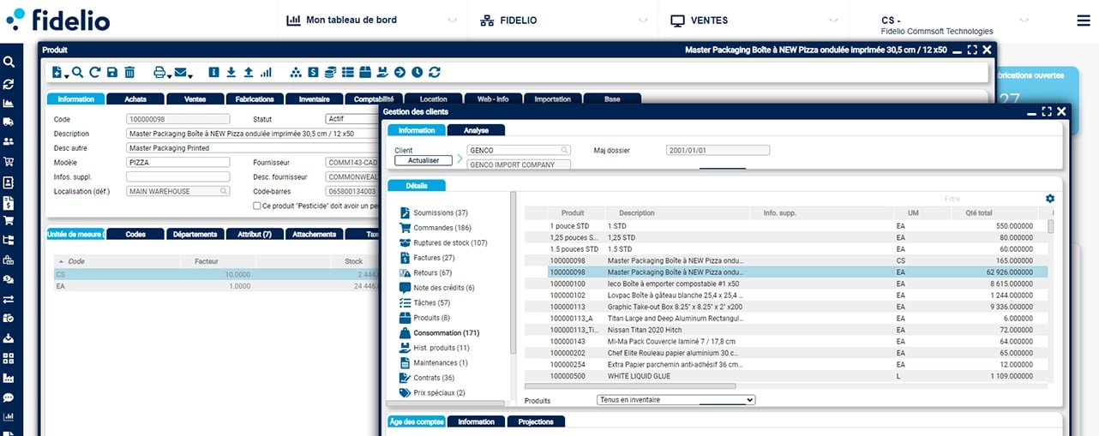This screenshot has width=1099, height=436.
Task: Click the search icon in the left sidebar
Action: 9,63
